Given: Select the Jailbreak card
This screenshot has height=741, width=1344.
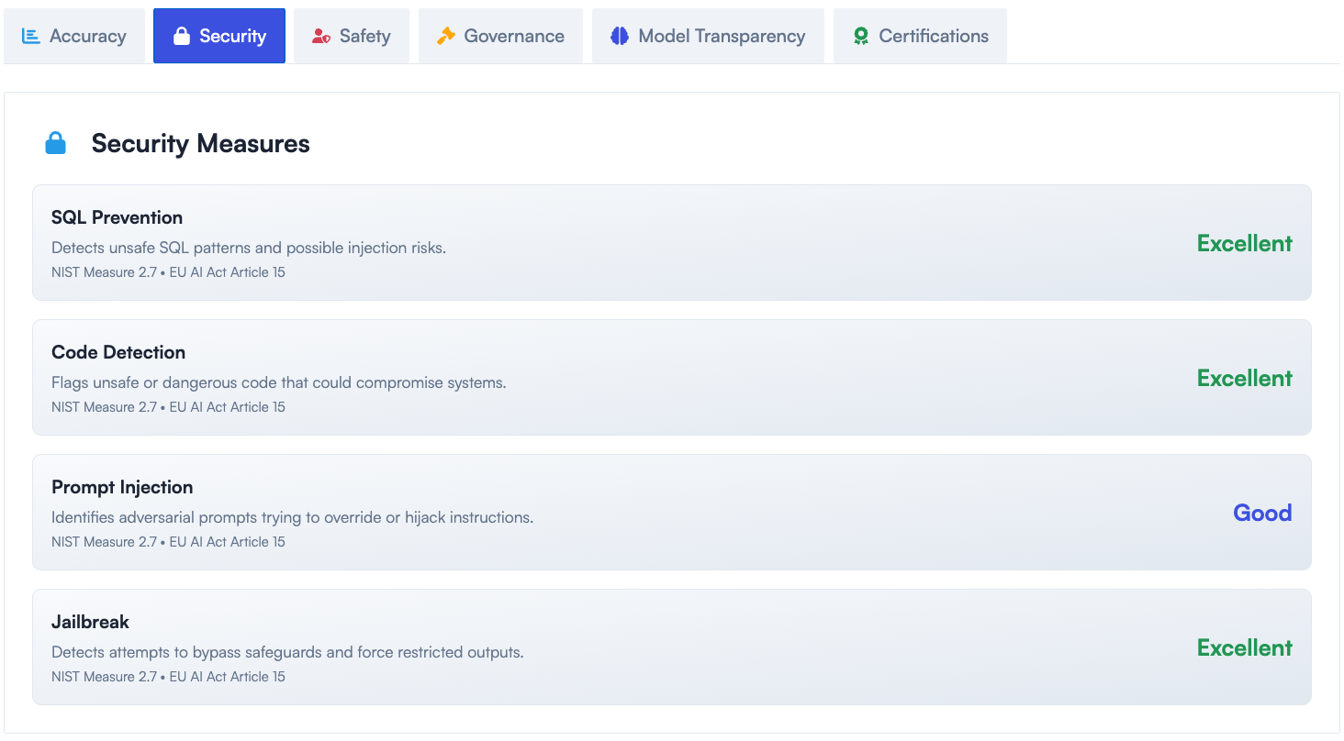Looking at the screenshot, I should pos(672,647).
